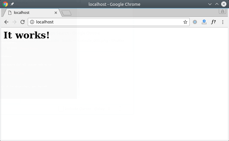Click the Chrome logo in title bar

[x=5, y=4]
